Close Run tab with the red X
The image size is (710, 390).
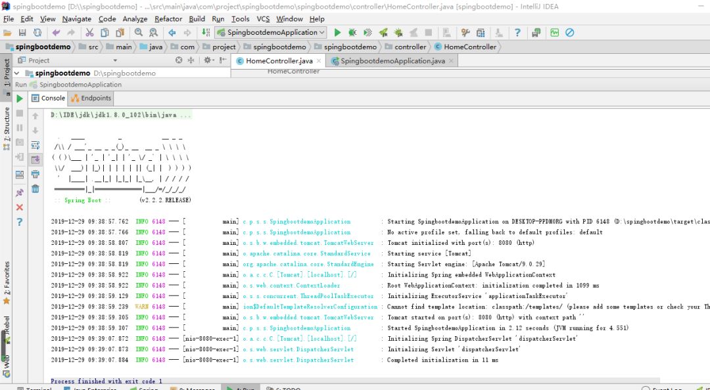pyautogui.click(x=20, y=207)
